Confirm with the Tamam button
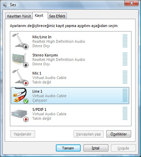 68,148
